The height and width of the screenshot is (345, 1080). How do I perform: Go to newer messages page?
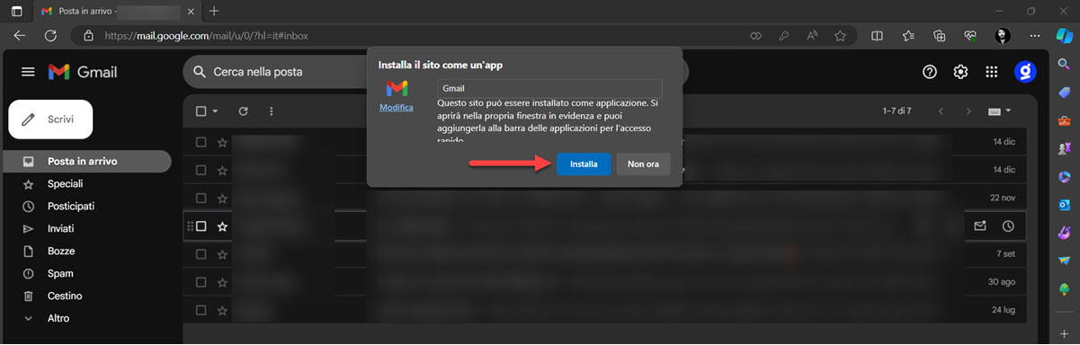[941, 111]
